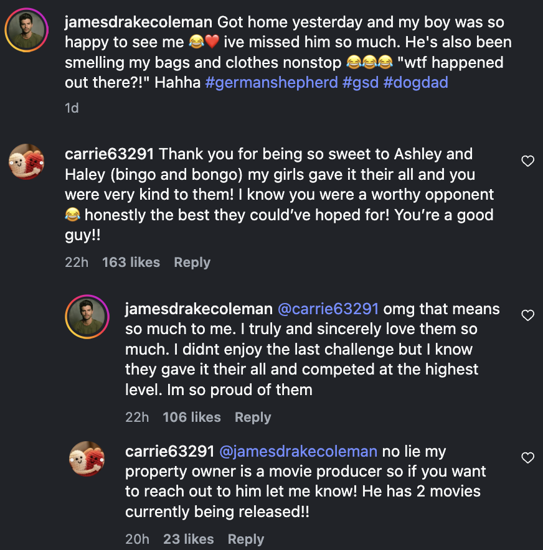Image resolution: width=543 pixels, height=550 pixels.
Task: Like jamesdrakecoleman's reply about the last challenge
Action: pos(527,315)
